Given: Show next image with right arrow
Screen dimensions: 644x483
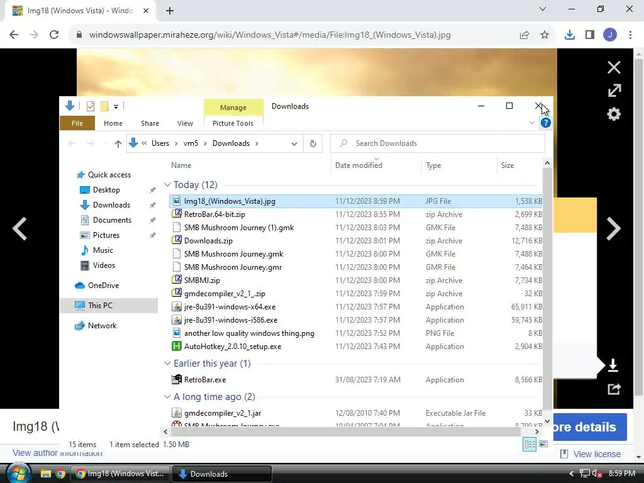Looking at the screenshot, I should 613,228.
